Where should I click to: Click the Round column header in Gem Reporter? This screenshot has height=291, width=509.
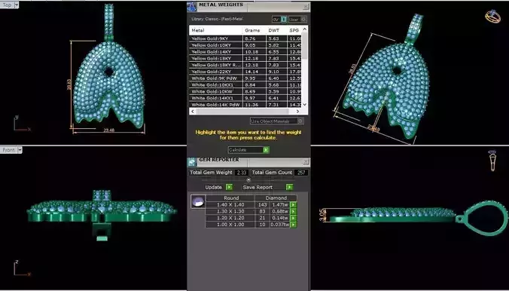231,198
